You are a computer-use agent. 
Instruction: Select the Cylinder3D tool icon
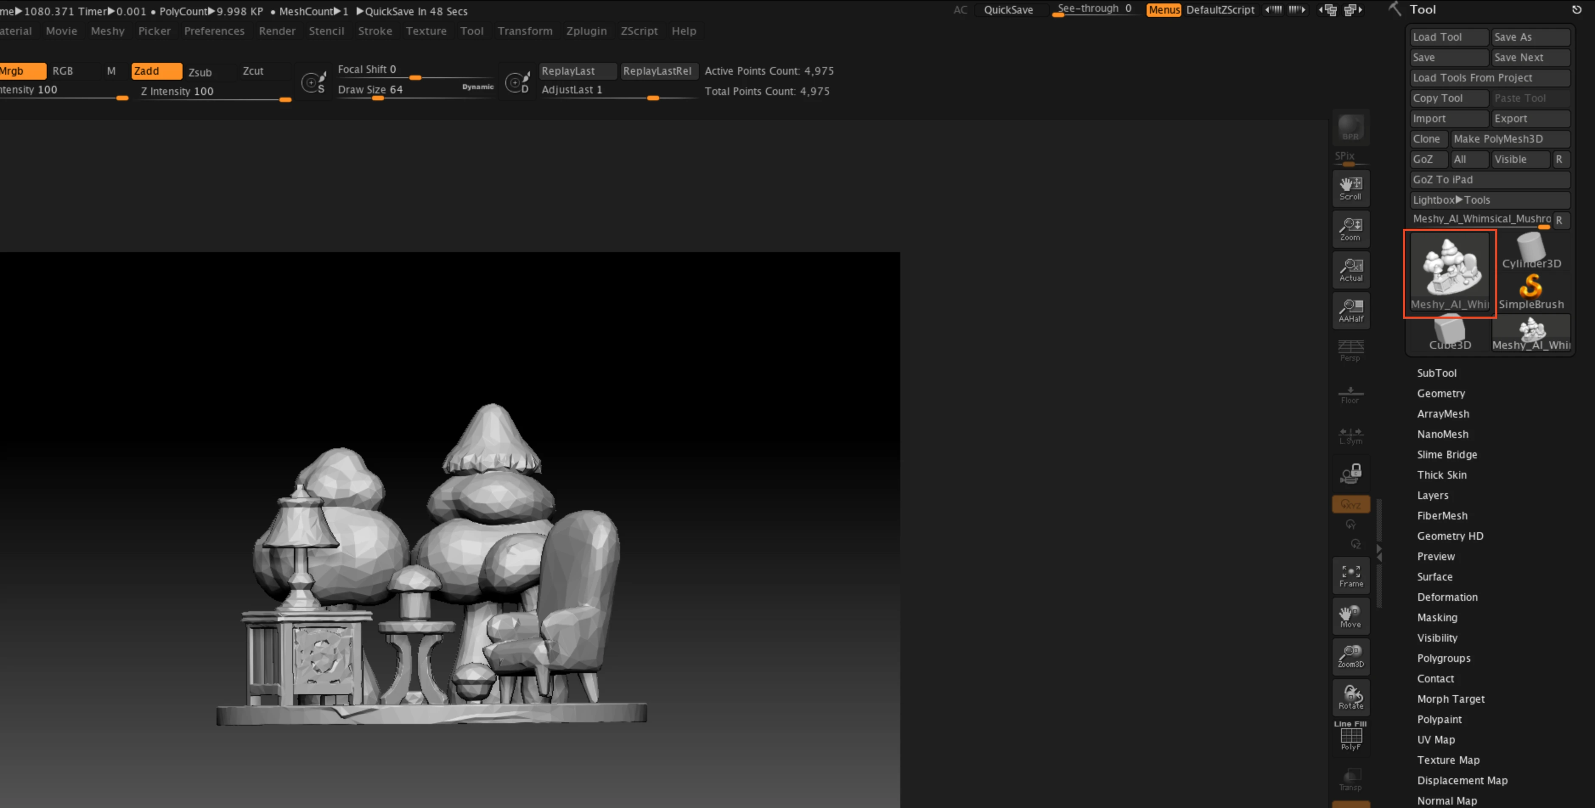(x=1530, y=251)
